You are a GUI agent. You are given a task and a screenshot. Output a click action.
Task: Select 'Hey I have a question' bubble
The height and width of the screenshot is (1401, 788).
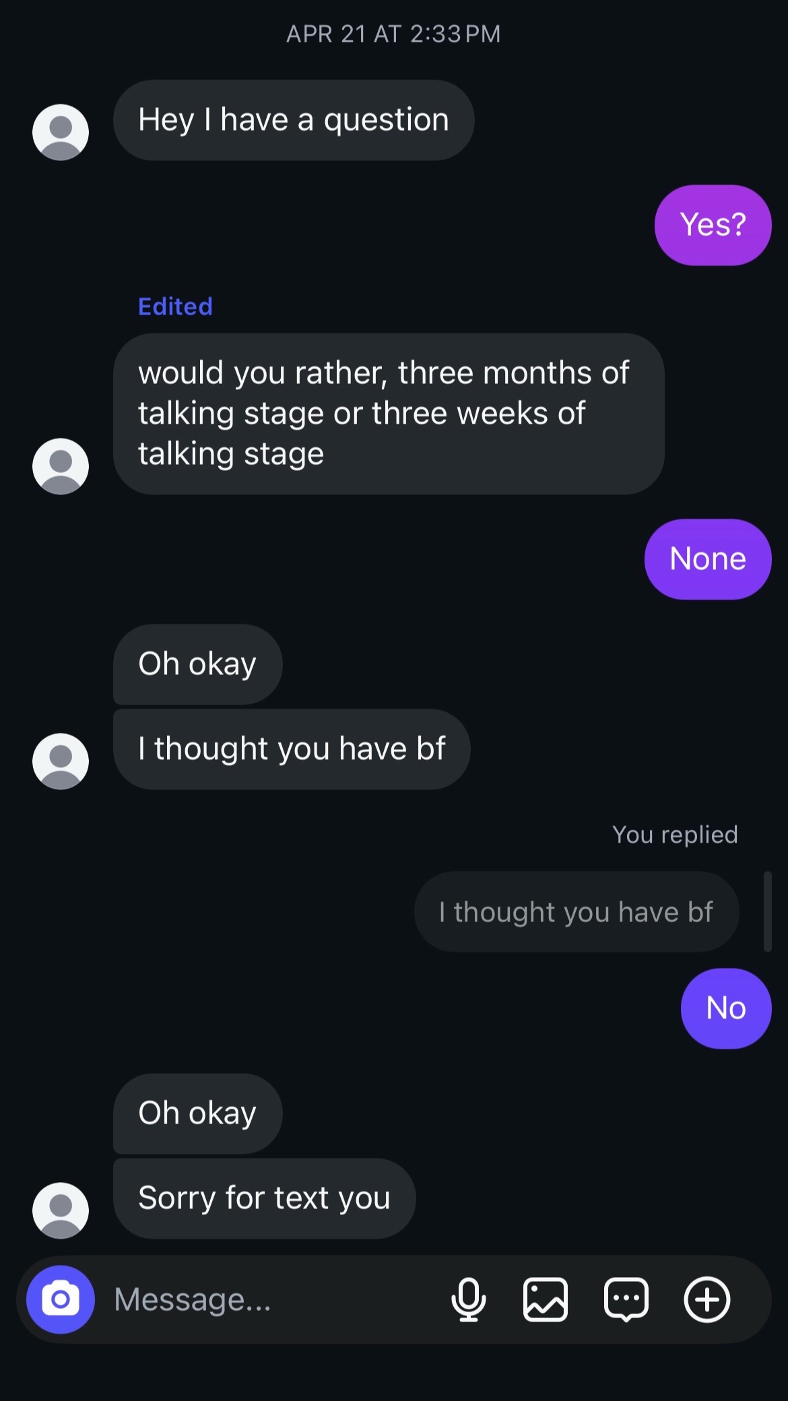coord(294,120)
